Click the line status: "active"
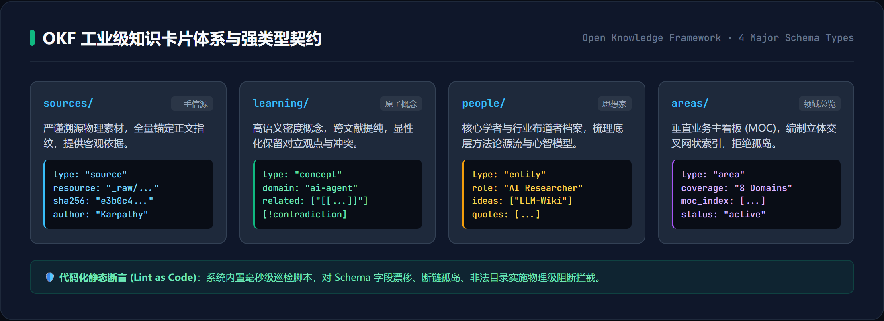Screen dimensions: 884x321 [723, 214]
